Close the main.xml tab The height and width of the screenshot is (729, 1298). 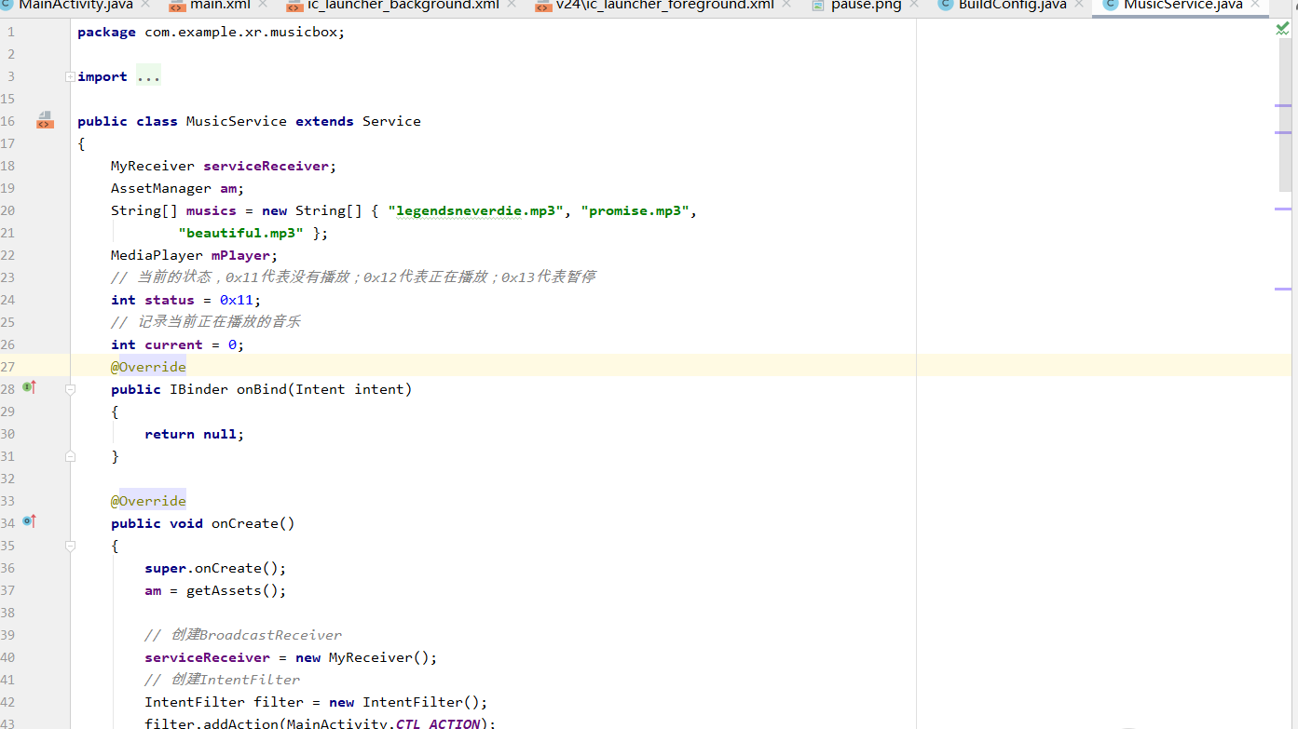click(x=265, y=5)
